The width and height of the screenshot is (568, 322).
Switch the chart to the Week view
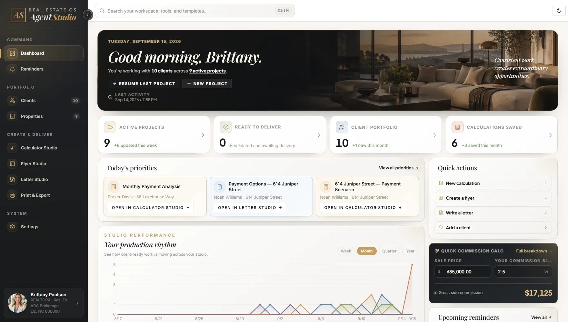[x=346, y=251]
